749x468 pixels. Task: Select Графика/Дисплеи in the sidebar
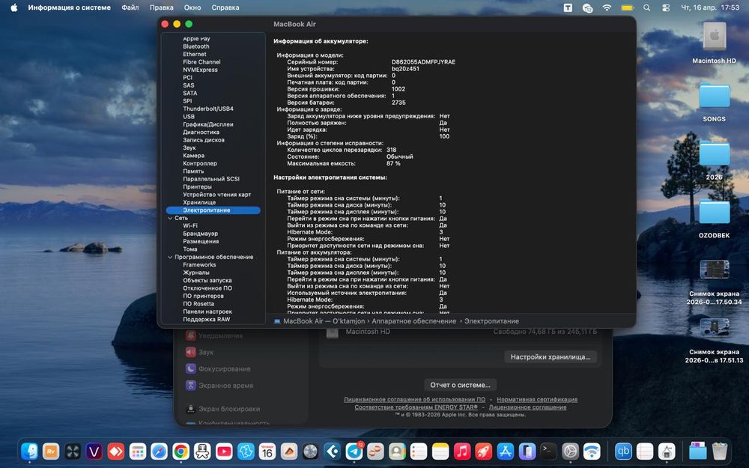pos(207,124)
